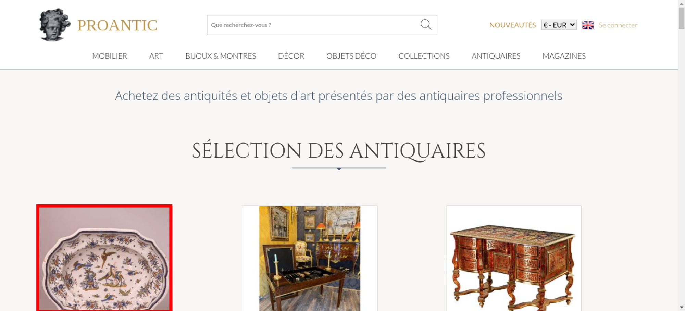This screenshot has height=311, width=685.
Task: Open the Boulle marquetry desk thumbnail
Action: coord(513,259)
